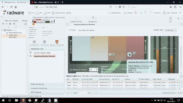Open the APM module
The height and width of the screenshot is (103, 183).
39,13
